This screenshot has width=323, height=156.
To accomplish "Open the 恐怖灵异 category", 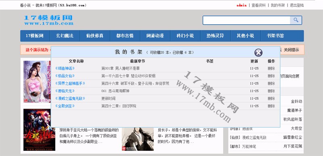I will coord(215,36).
